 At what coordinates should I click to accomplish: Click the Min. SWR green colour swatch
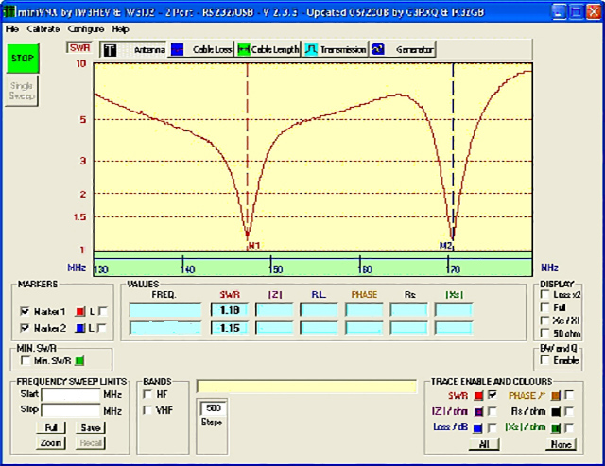coord(79,361)
